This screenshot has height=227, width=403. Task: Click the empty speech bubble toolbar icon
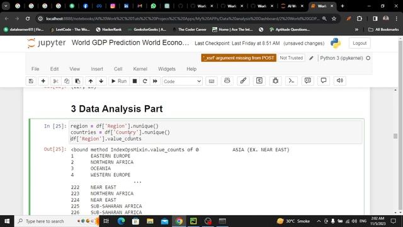click(324, 81)
